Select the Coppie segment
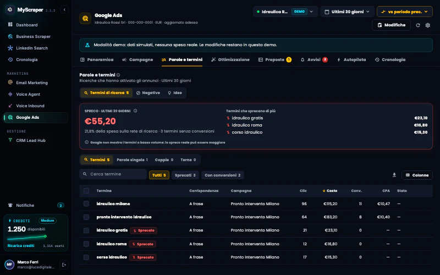Viewport: 440px width, 275px height. tap(164, 160)
